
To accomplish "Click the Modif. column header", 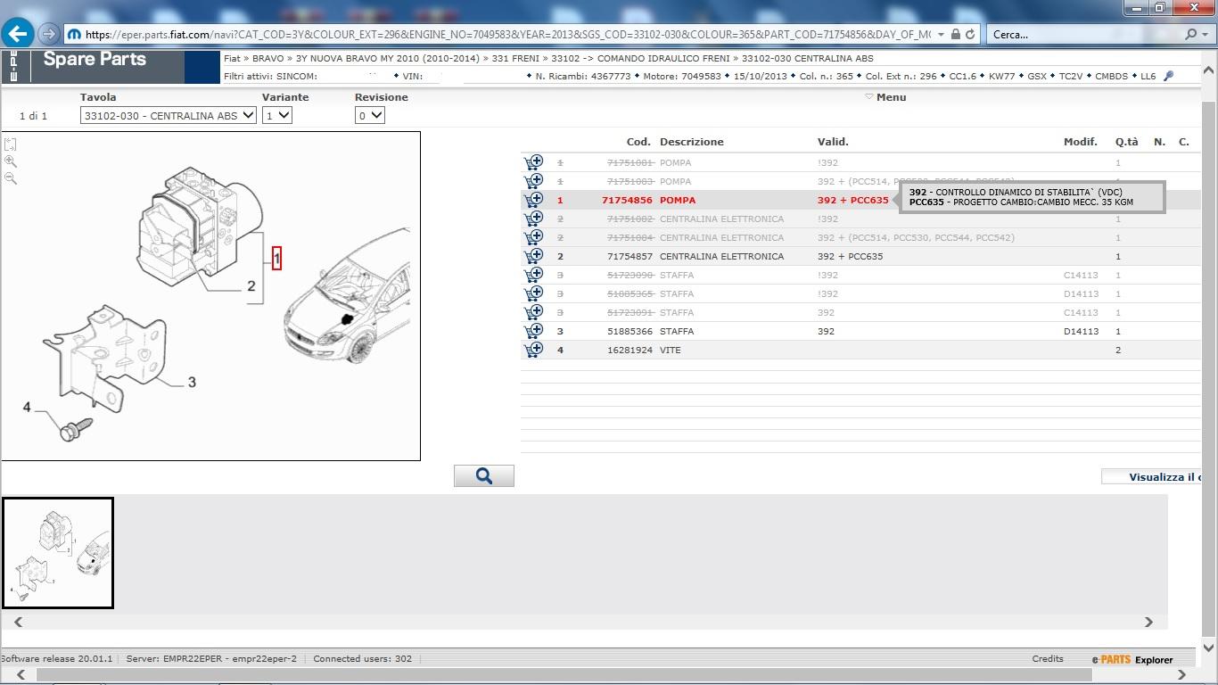I will click(1081, 142).
